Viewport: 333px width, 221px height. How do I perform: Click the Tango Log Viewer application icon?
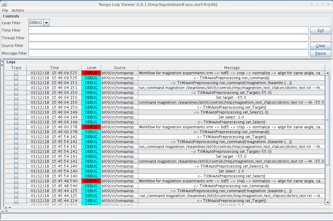(4, 4)
